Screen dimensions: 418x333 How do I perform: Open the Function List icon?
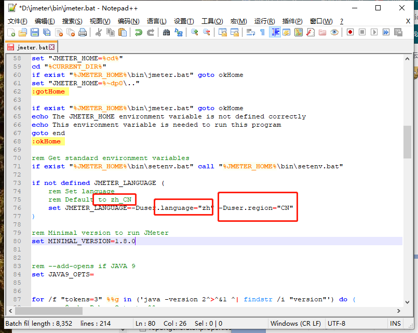[311, 32]
